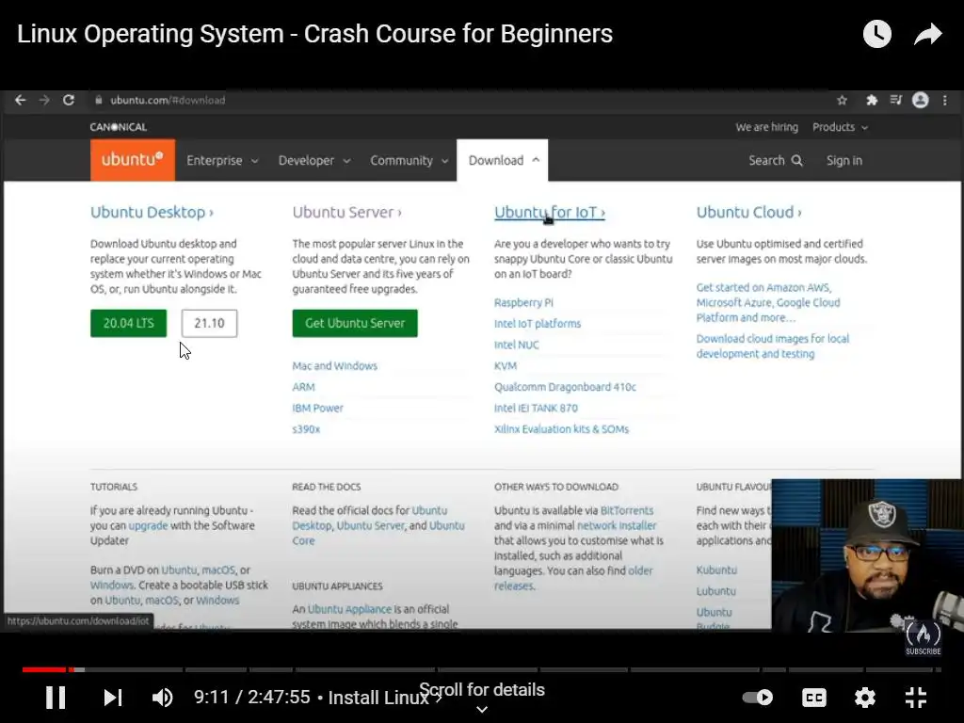Image resolution: width=964 pixels, height=723 pixels.
Task: Seek on the video progress bar
Action: click(481, 669)
